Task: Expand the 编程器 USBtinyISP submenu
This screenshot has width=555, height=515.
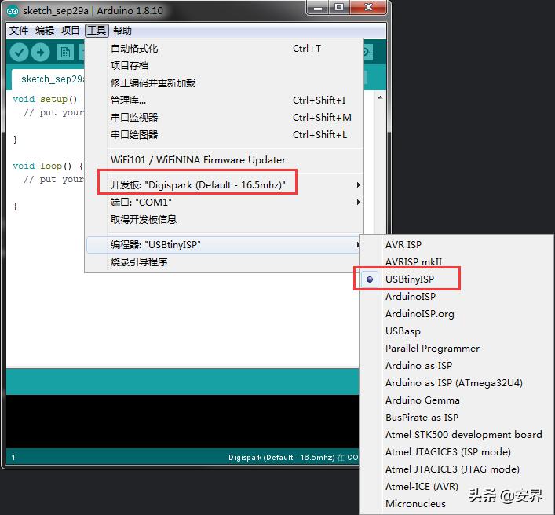Action: pos(223,245)
